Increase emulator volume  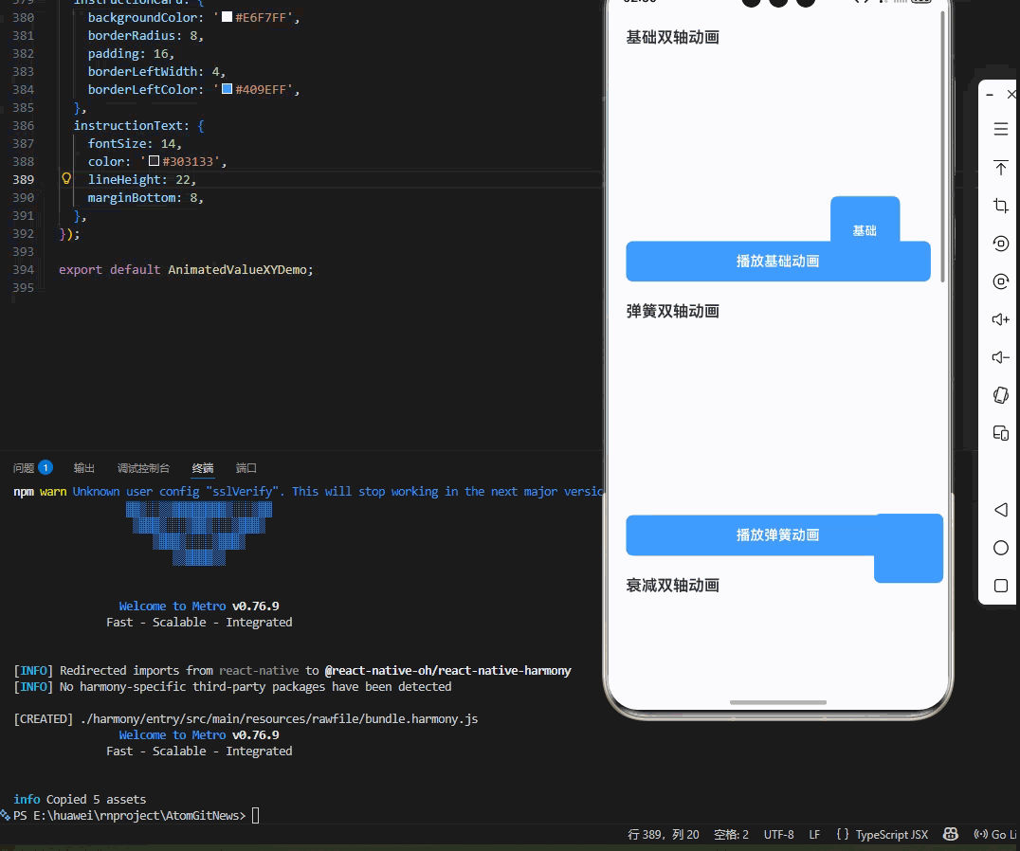(1000, 319)
